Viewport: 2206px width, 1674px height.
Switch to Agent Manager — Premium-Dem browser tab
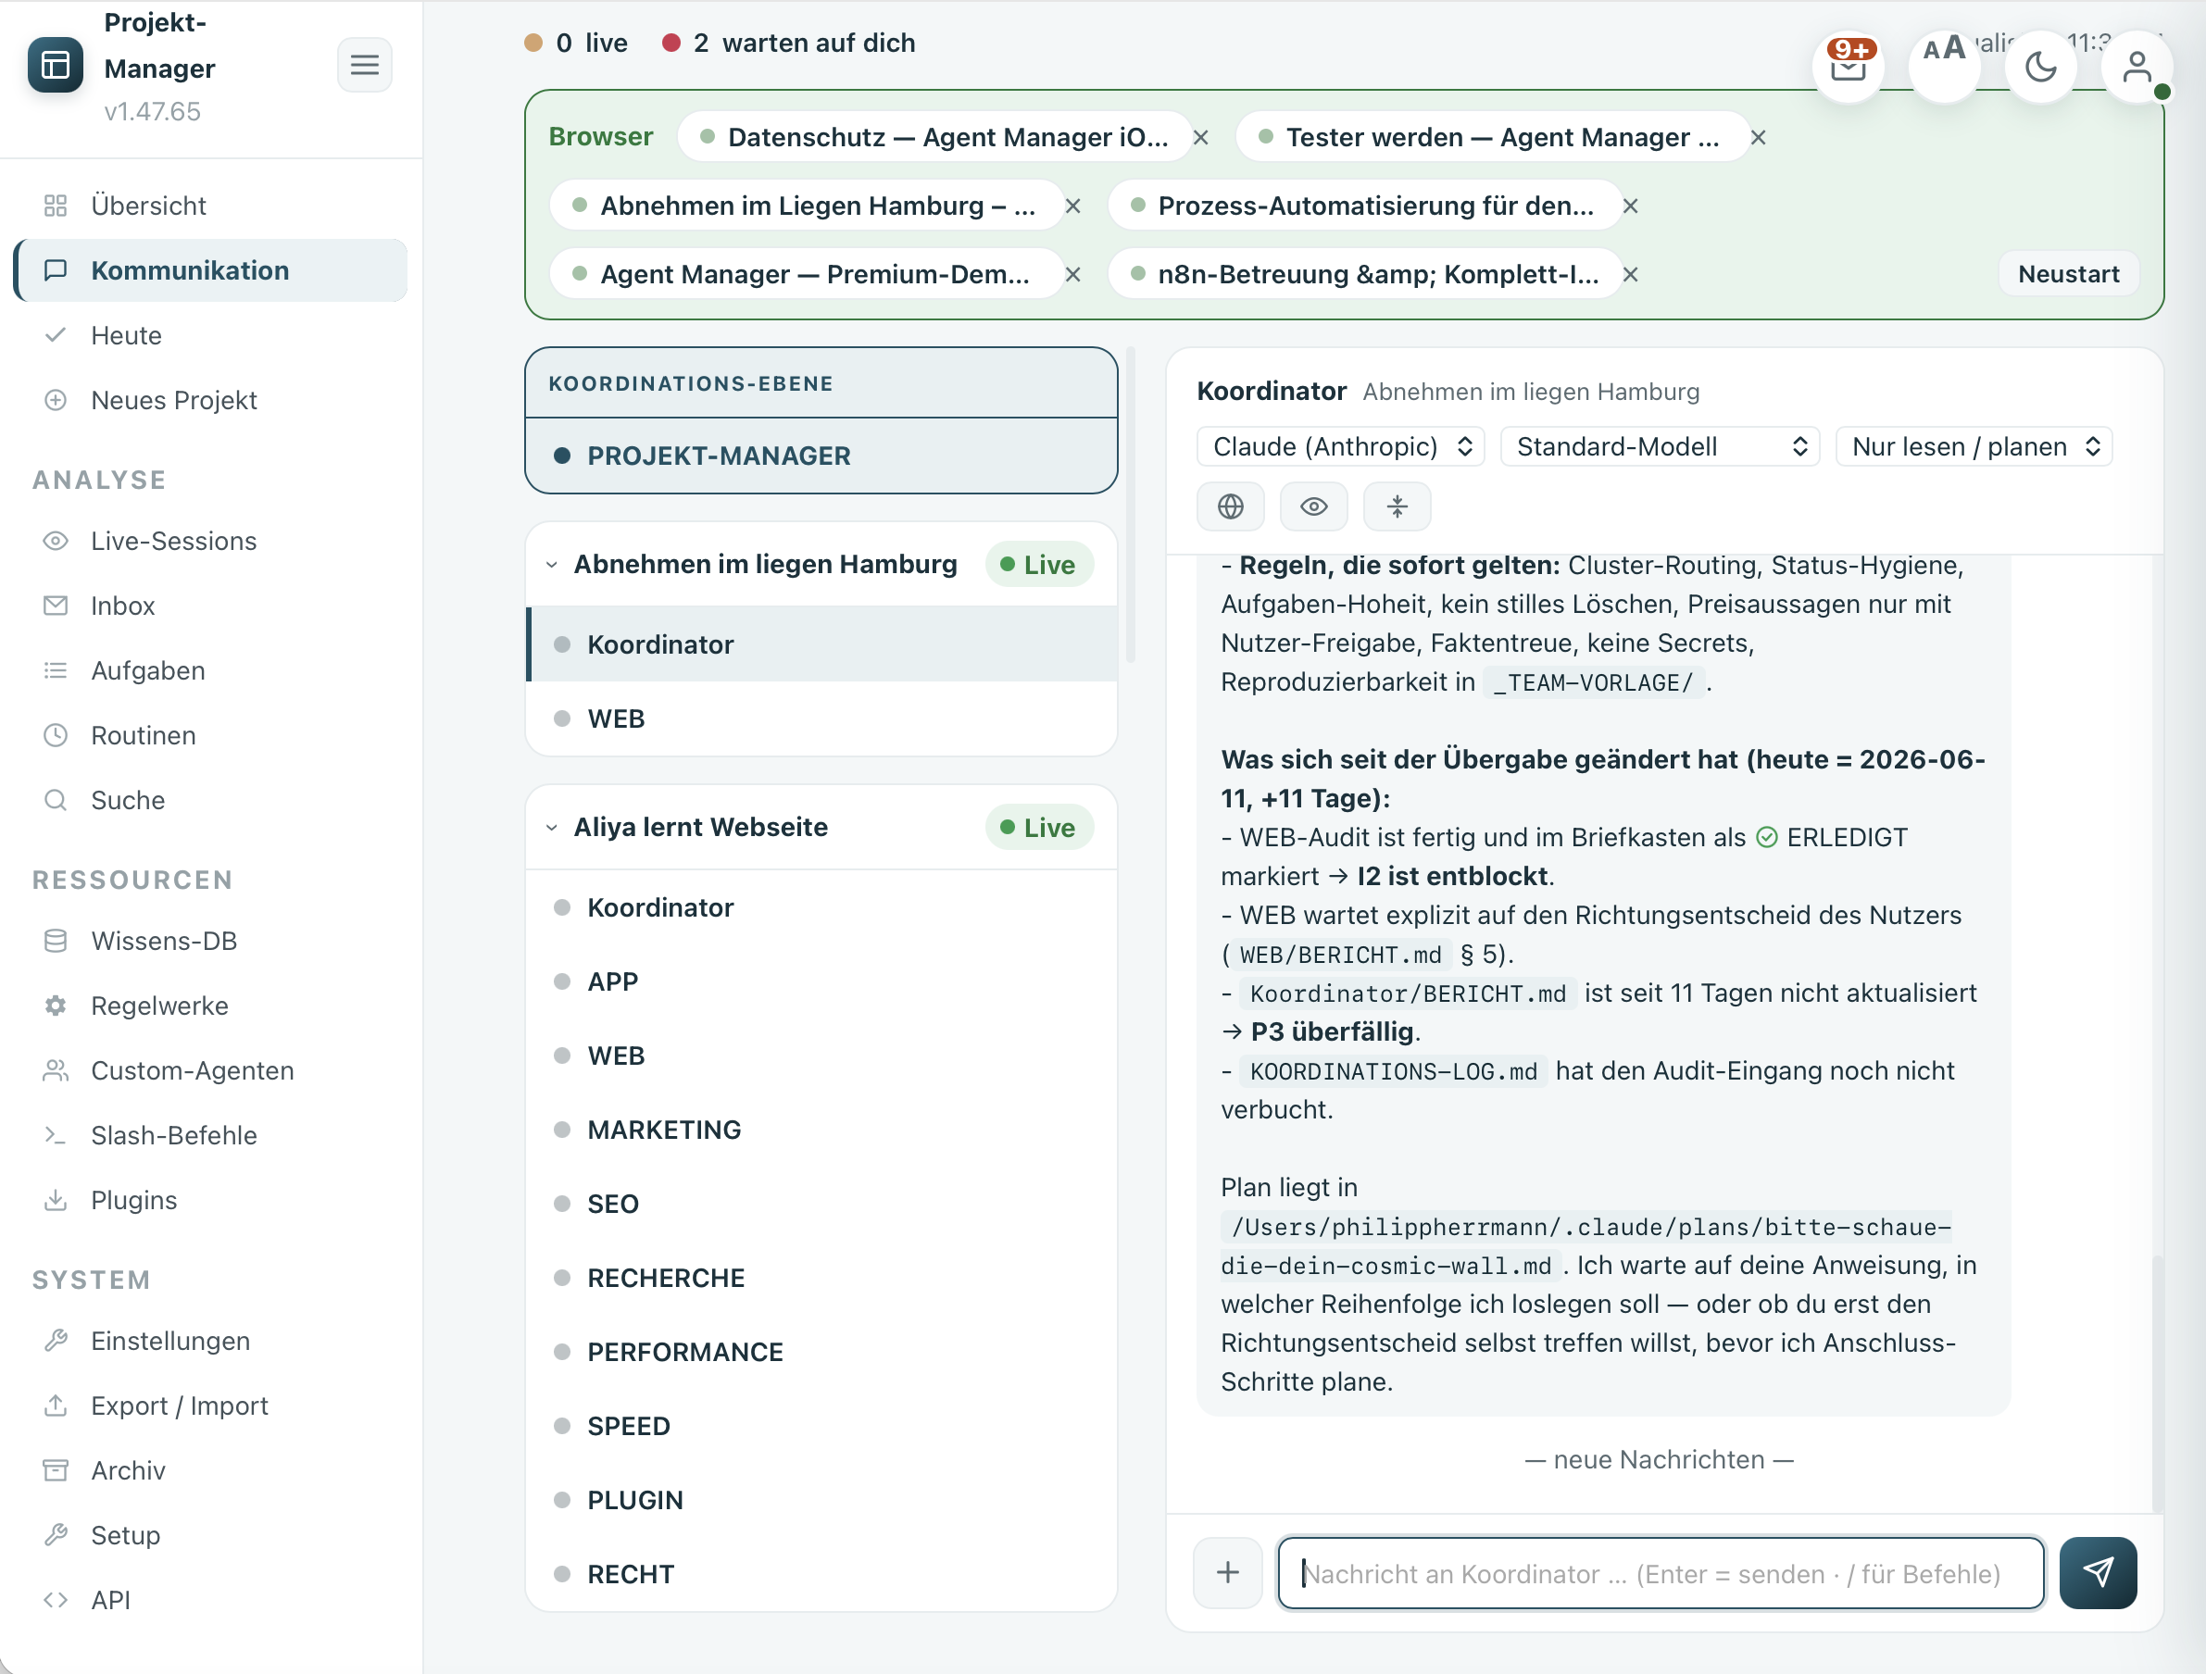(x=806, y=274)
